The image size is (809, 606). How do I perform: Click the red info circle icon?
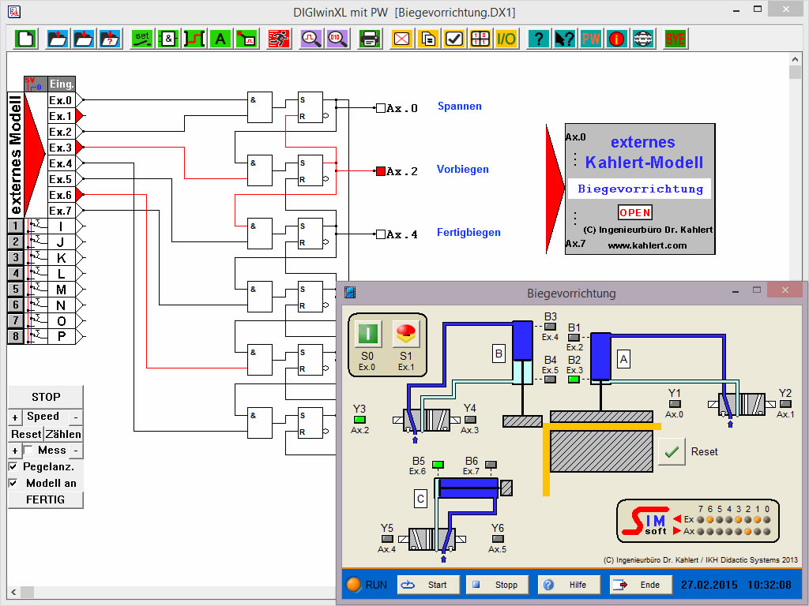click(x=616, y=38)
